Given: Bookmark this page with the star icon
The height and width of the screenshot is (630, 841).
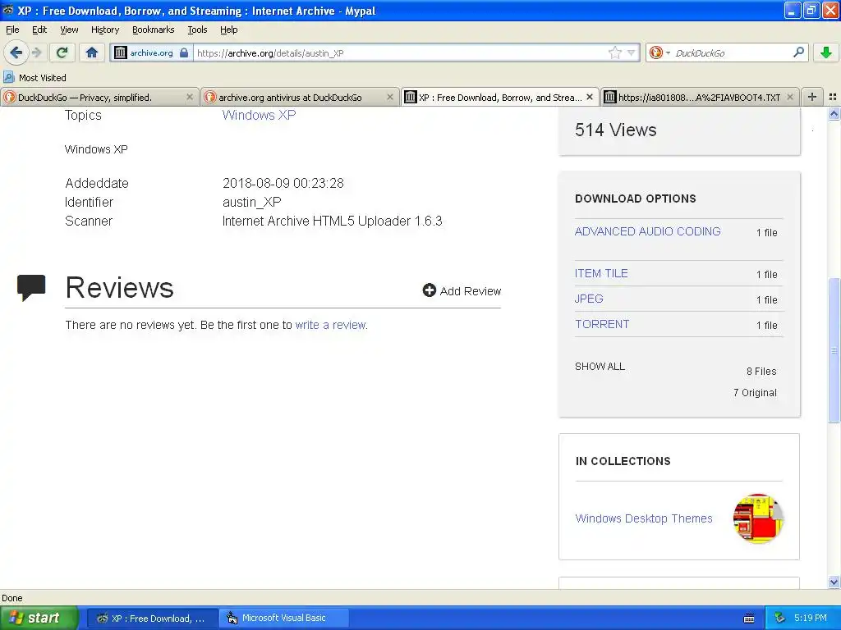Looking at the screenshot, I should tap(615, 52).
